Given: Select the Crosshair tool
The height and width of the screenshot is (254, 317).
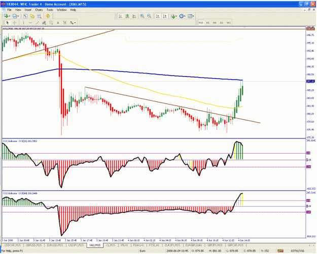Looking at the screenshot, I should coord(15,23).
